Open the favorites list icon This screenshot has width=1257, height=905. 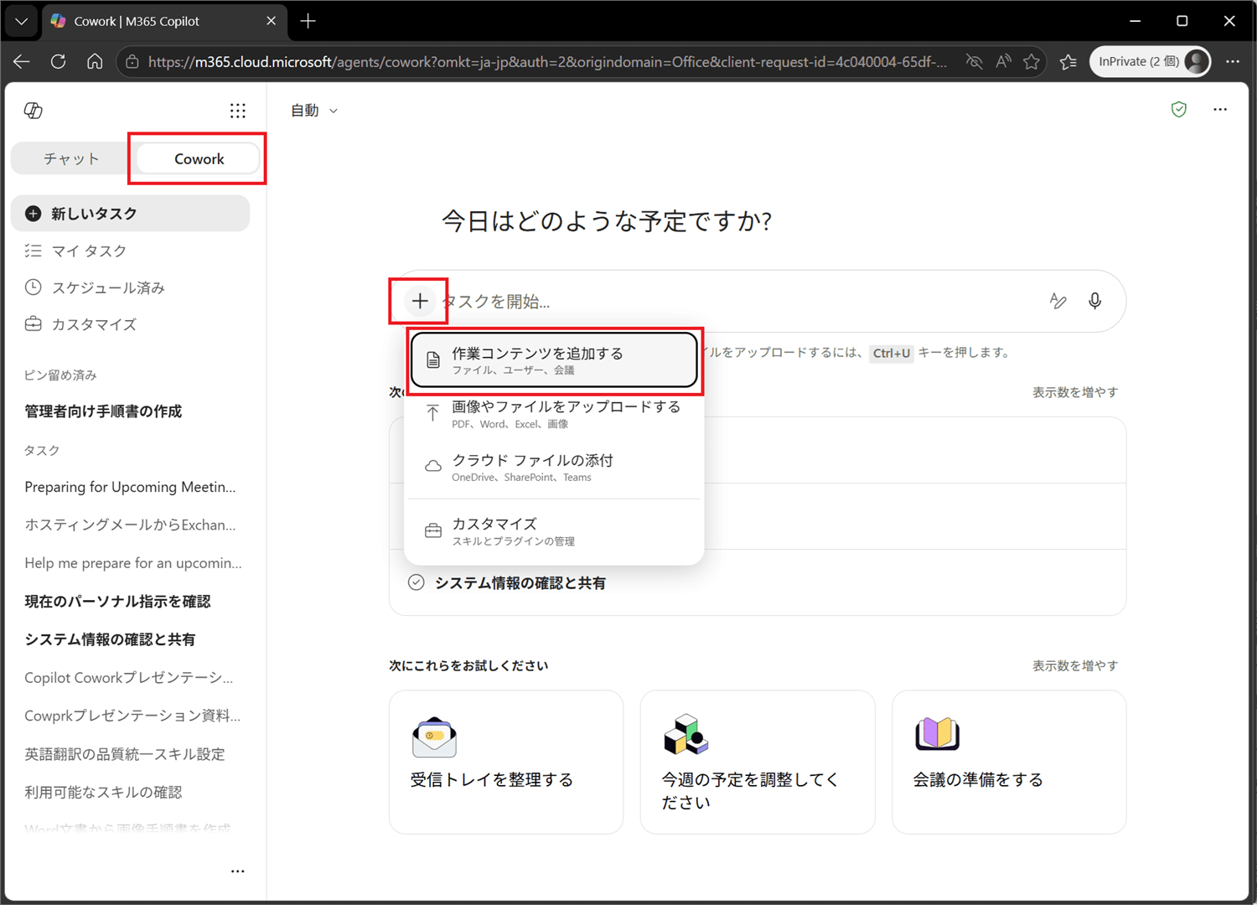pyautogui.click(x=1068, y=61)
